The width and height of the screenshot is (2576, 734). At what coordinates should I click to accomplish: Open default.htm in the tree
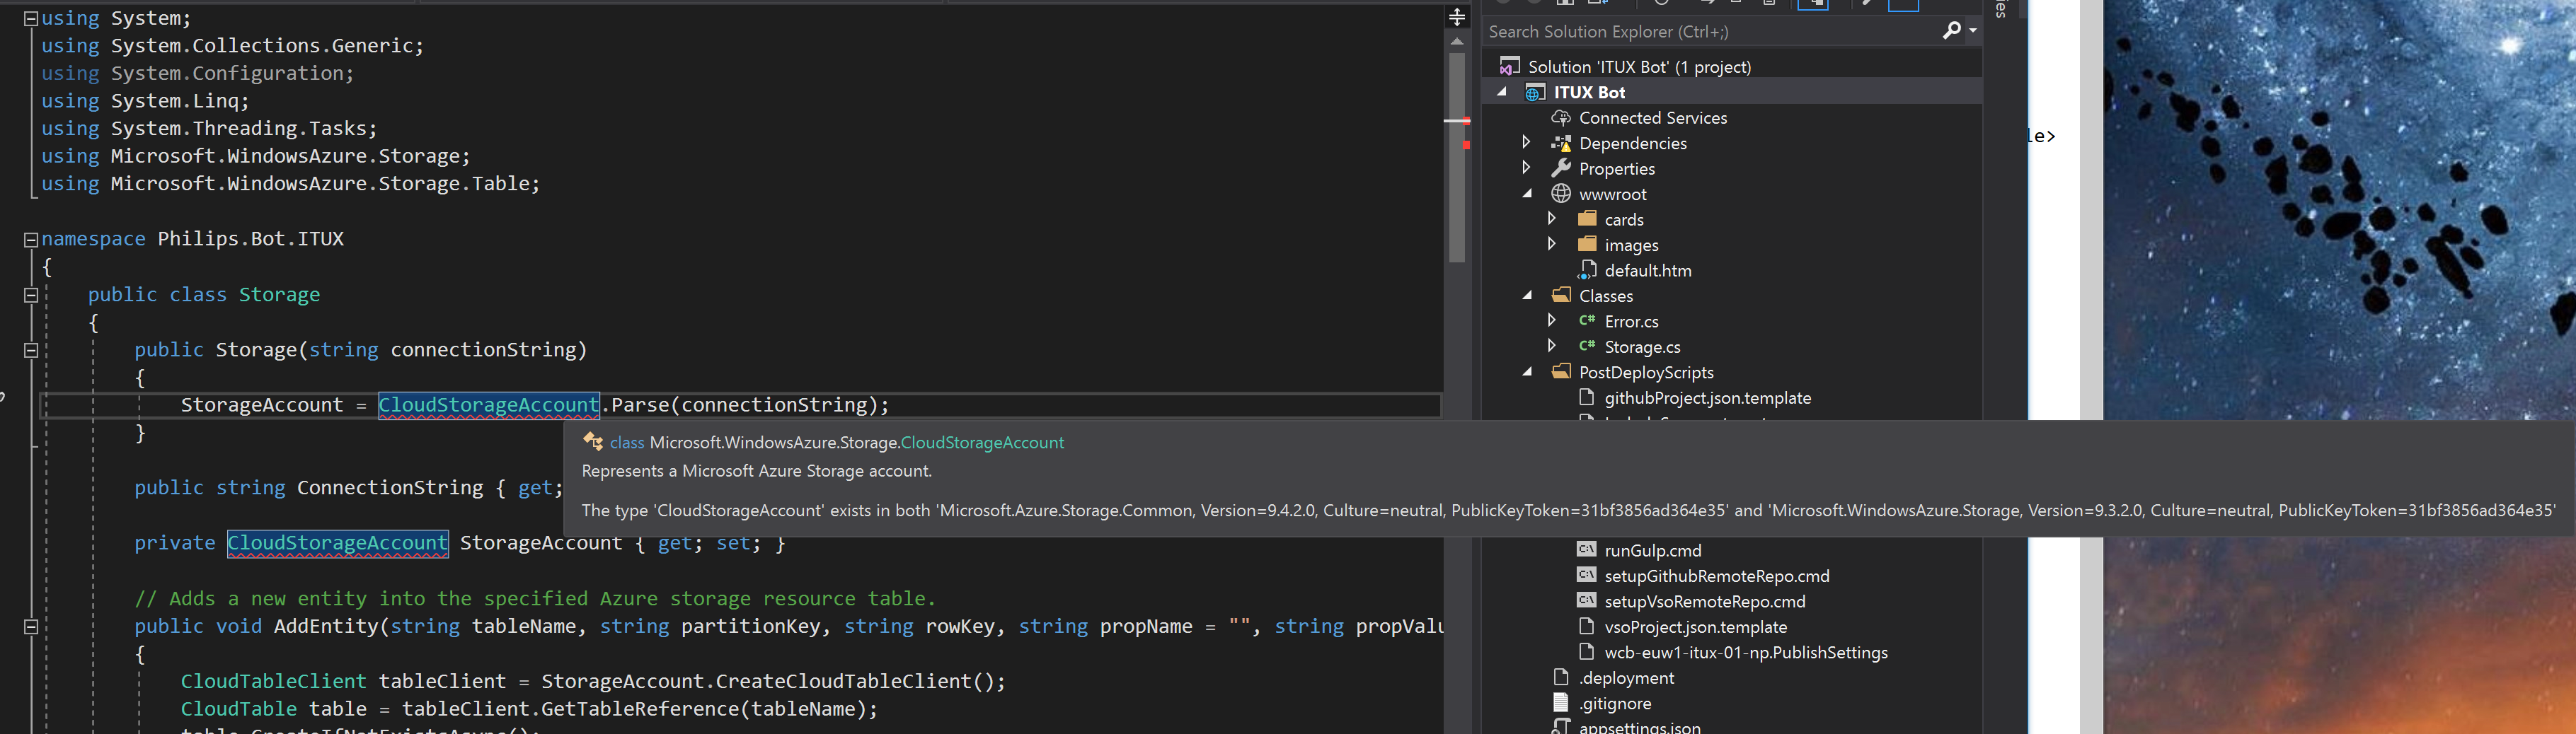[x=1647, y=271]
